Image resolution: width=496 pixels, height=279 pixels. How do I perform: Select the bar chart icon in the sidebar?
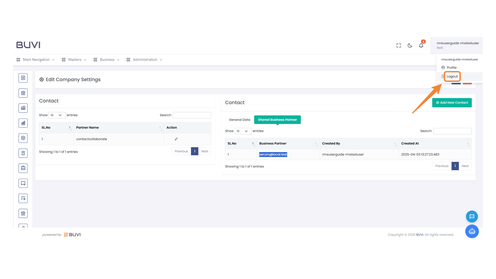coord(23,123)
